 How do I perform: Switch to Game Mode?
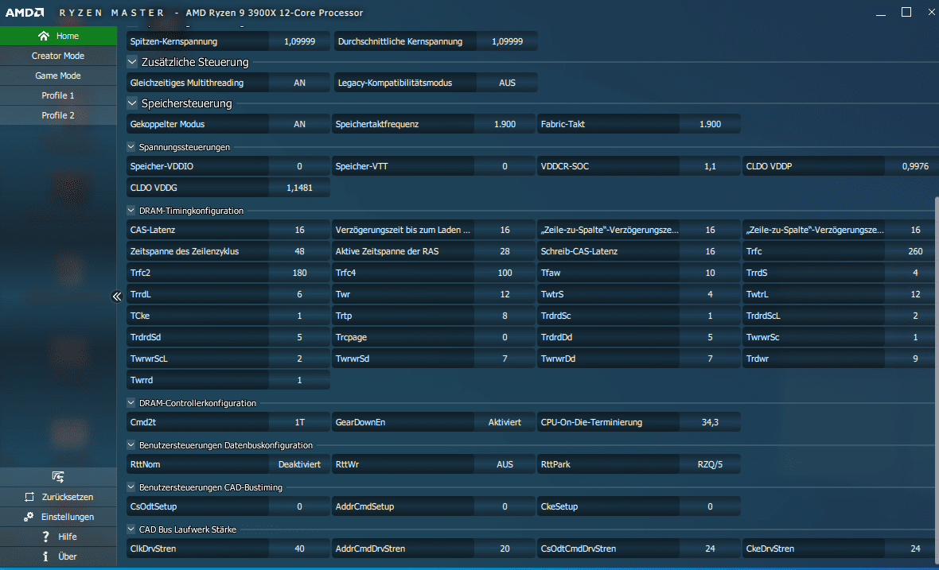point(58,76)
